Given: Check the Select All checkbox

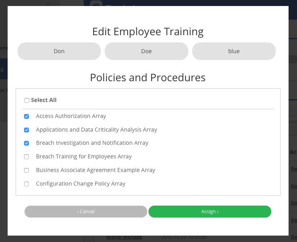Looking at the screenshot, I should tap(27, 100).
